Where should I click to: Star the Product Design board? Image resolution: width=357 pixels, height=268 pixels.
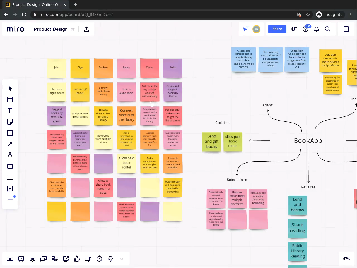click(x=73, y=29)
